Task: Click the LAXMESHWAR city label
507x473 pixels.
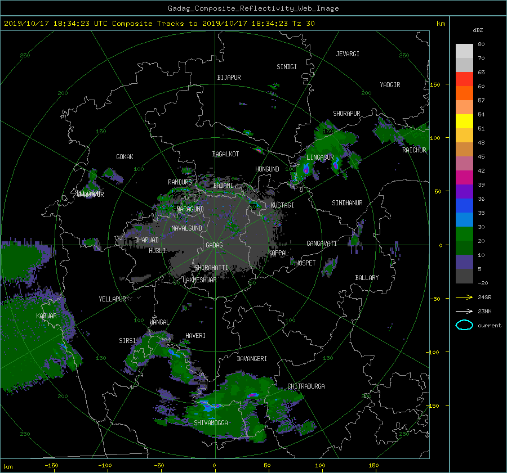Action: 199,280
